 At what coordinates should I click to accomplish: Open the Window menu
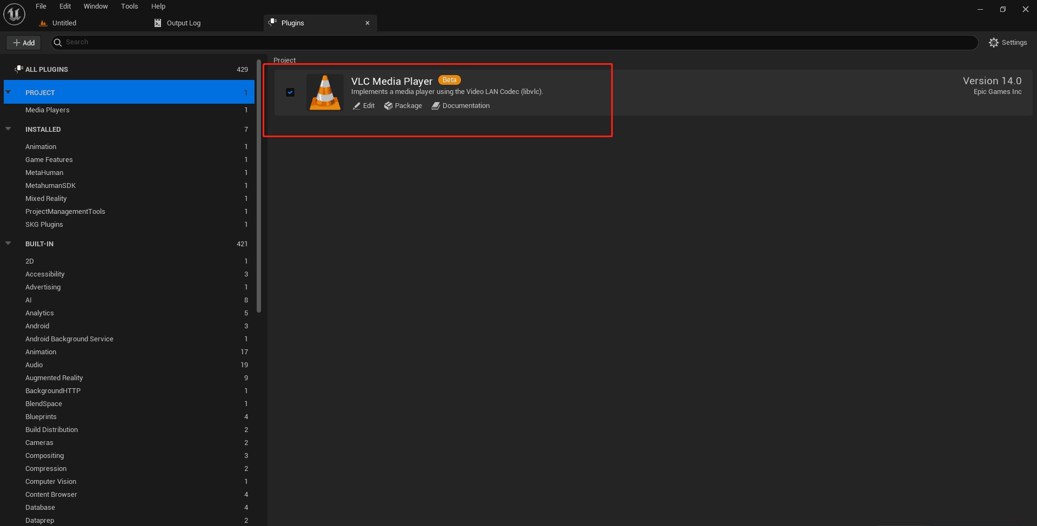click(96, 6)
